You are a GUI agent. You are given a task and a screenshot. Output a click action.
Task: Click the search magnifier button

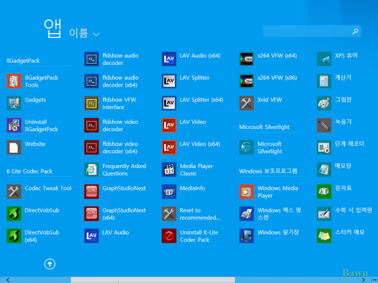click(x=356, y=31)
